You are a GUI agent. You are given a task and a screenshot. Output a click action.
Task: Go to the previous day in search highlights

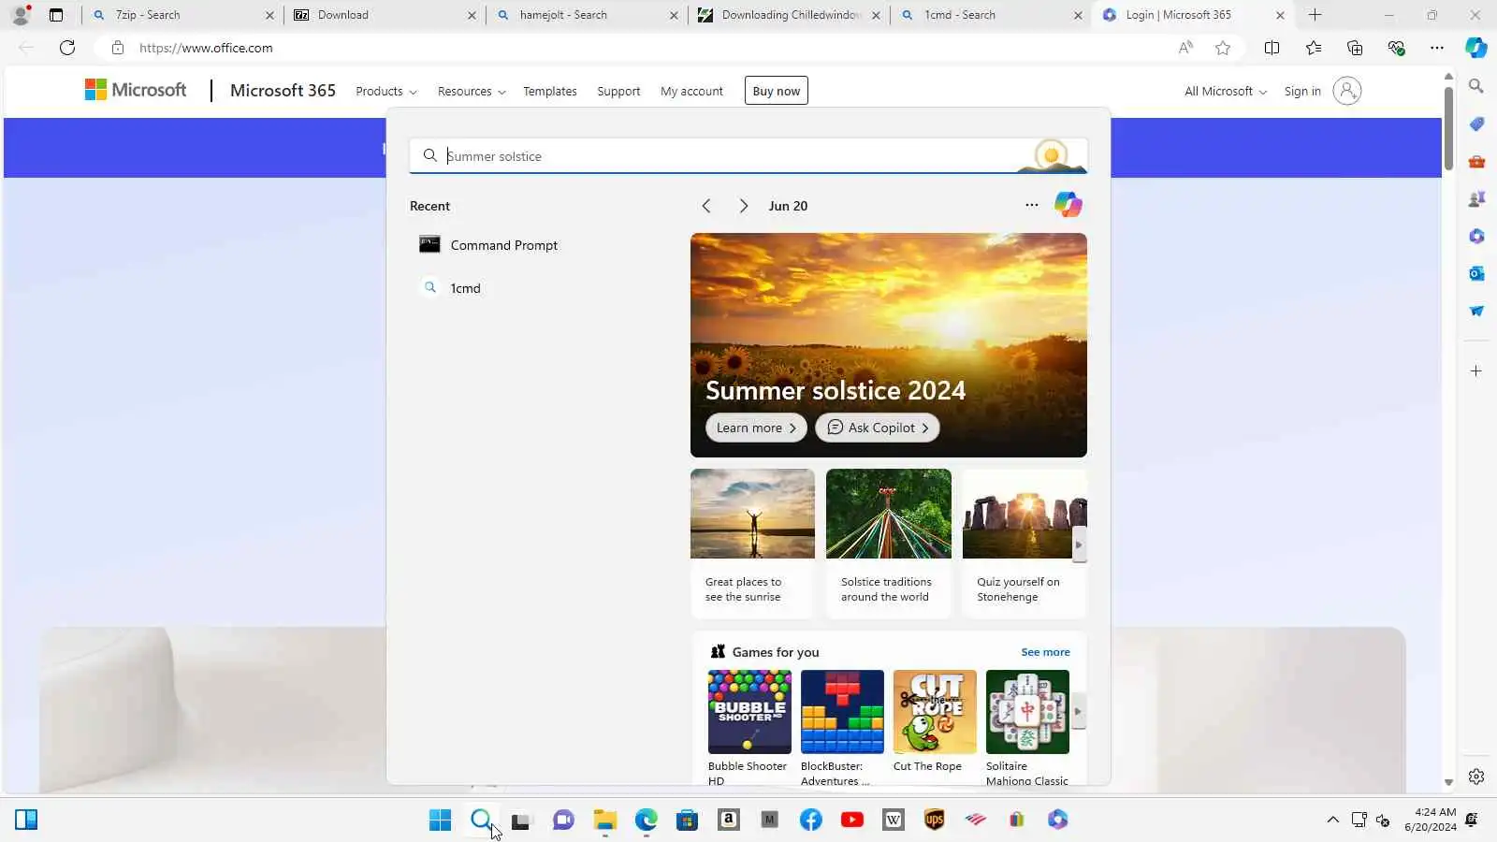[706, 206]
